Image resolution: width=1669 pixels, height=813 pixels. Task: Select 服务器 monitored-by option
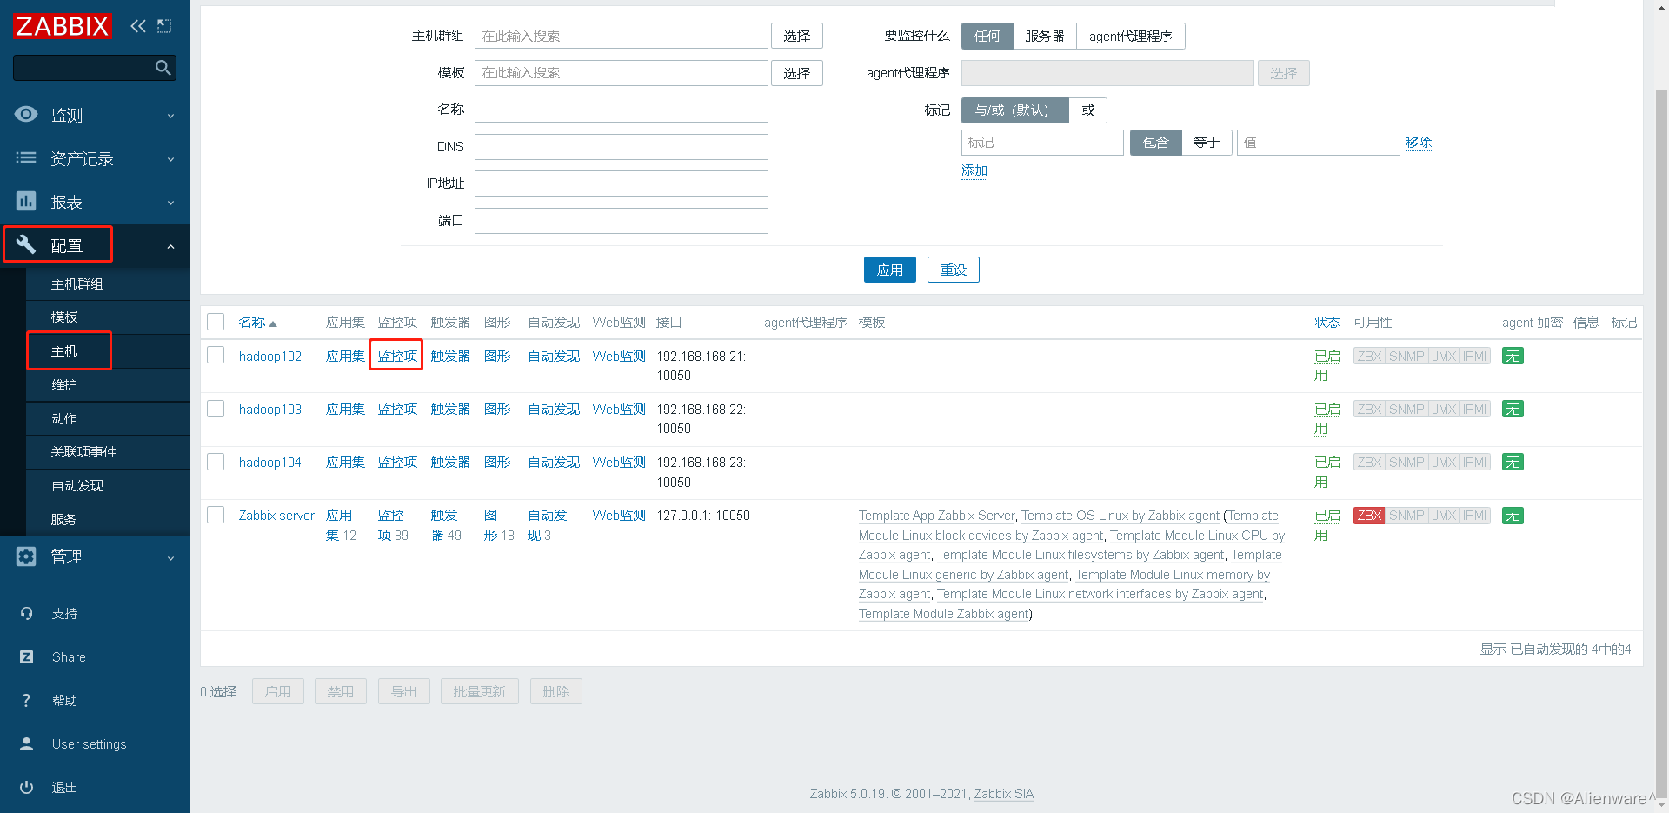(1045, 36)
